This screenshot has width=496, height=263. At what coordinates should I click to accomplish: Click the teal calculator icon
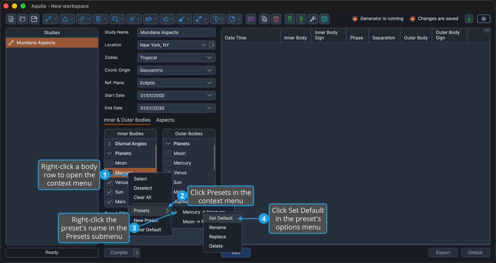point(324,19)
